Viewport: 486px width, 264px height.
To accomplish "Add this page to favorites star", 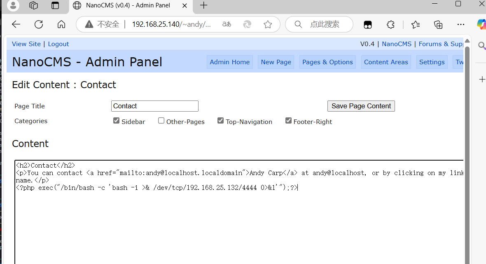I will pyautogui.click(x=268, y=24).
